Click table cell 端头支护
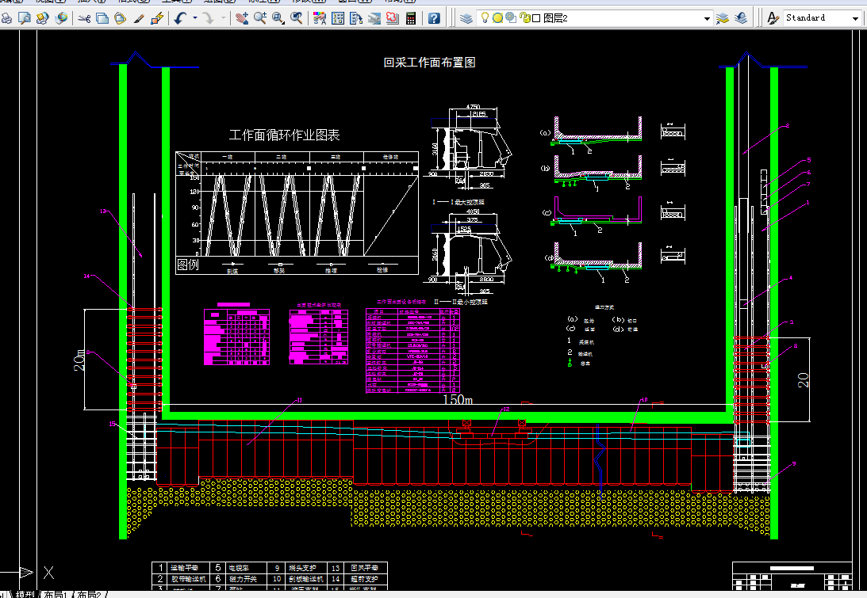This screenshot has width=867, height=598. [x=302, y=568]
